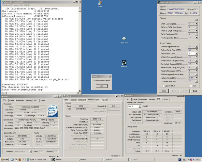The height and width of the screenshot is (162, 202).
Task: Open RAS# to CAS# Read Delay dropdown
Action: (196, 27)
